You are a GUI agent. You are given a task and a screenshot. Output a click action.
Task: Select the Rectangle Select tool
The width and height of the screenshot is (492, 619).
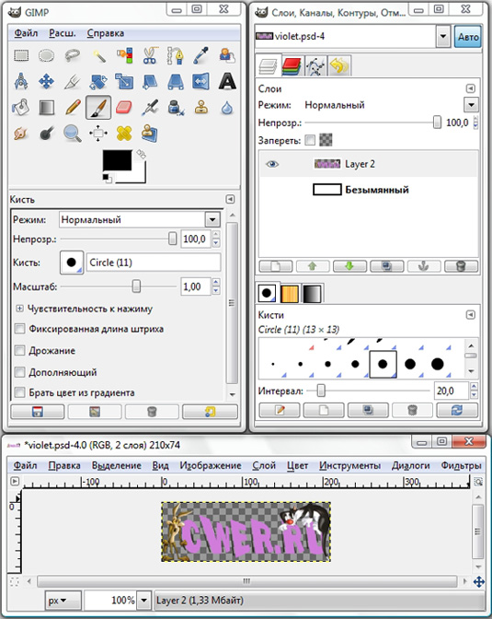pos(21,55)
